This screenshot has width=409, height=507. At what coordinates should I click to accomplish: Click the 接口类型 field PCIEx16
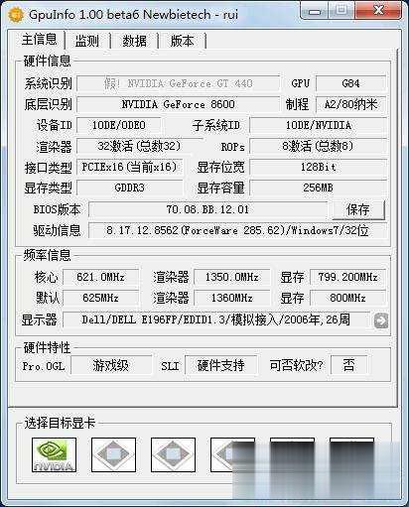click(129, 167)
